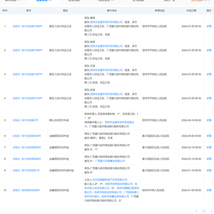Open 桂林市嘉隆达贸易有限公司 link
214x214 pixels.
tap(125, 188)
